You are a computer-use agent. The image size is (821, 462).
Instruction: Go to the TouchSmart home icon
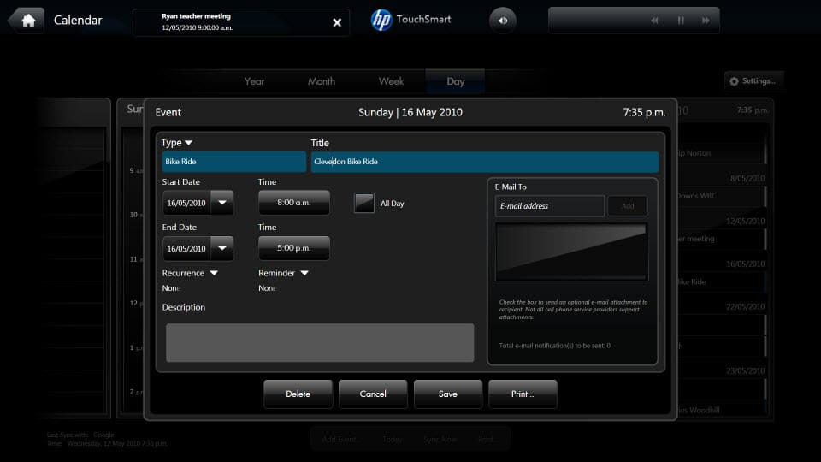27,21
